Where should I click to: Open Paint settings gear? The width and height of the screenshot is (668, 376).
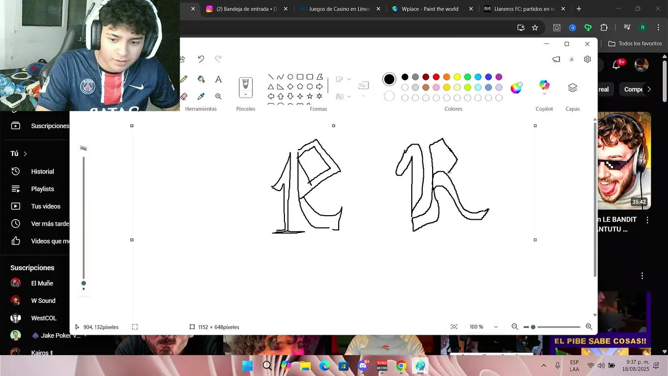[587, 60]
